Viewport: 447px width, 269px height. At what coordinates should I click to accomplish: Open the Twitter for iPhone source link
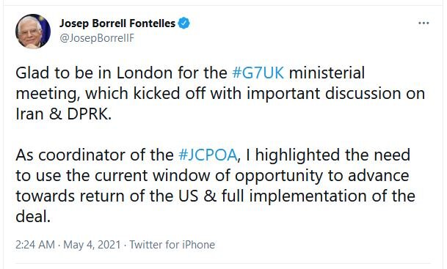(x=172, y=245)
